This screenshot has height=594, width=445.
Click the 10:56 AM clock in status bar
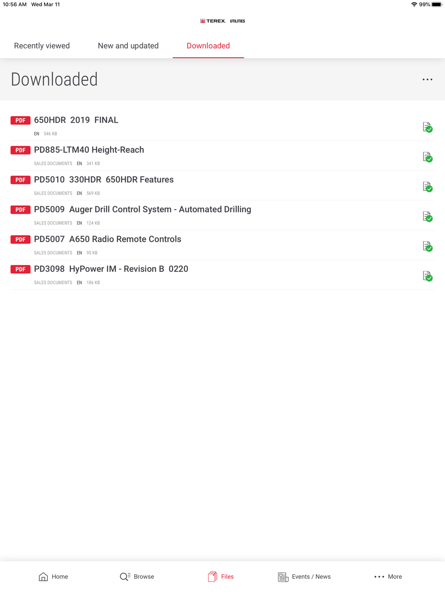pyautogui.click(x=15, y=4)
